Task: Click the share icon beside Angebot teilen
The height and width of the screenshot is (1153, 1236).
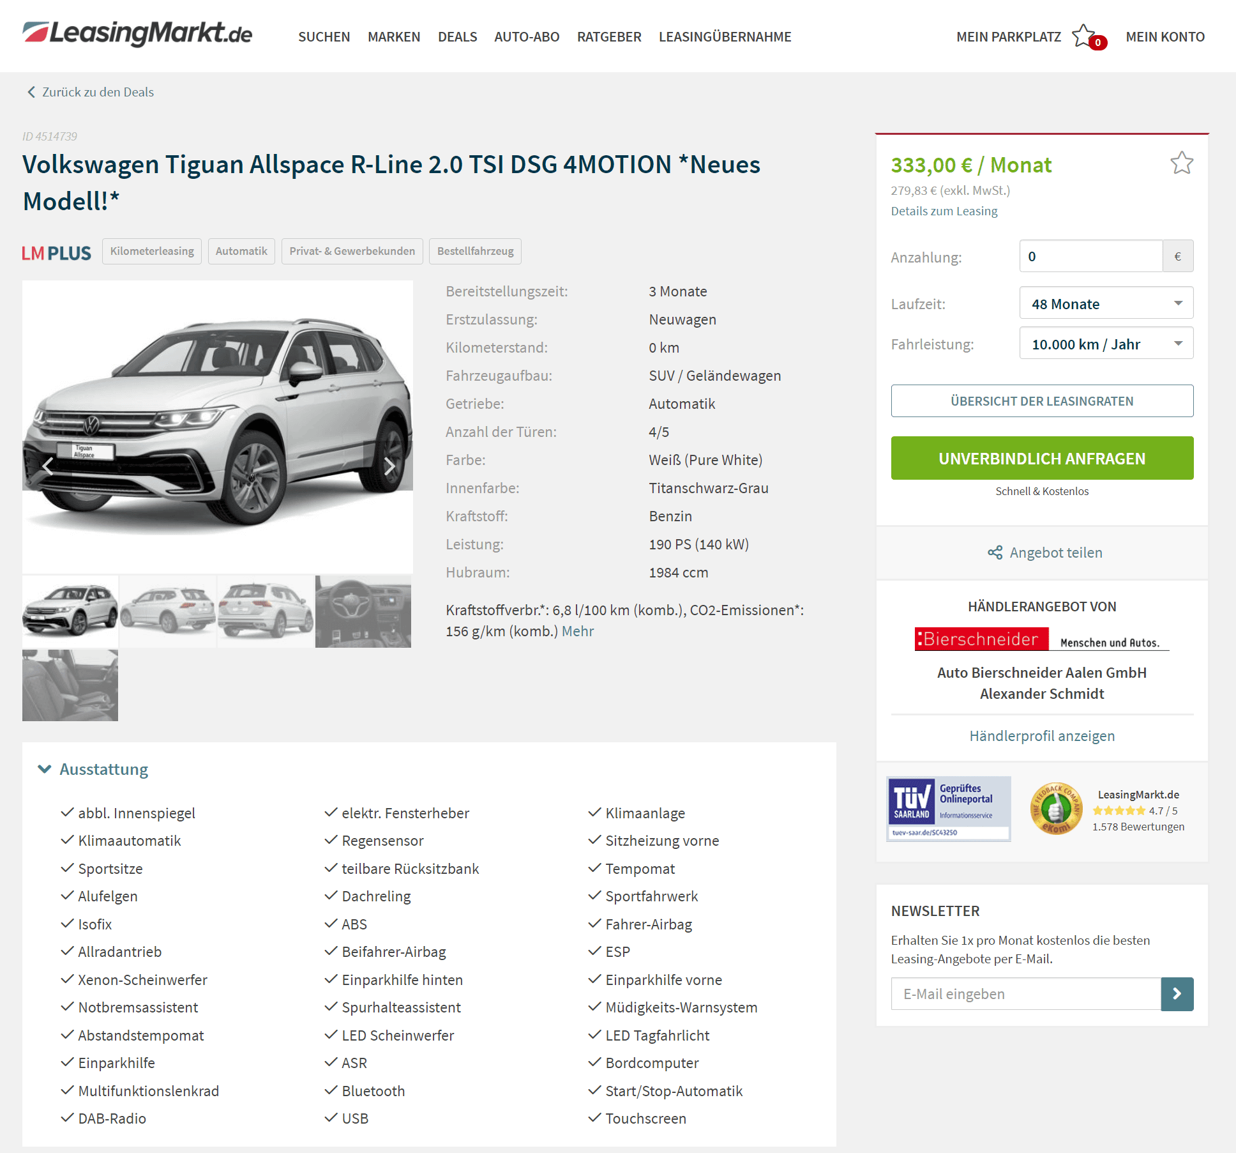Action: pyautogui.click(x=995, y=553)
